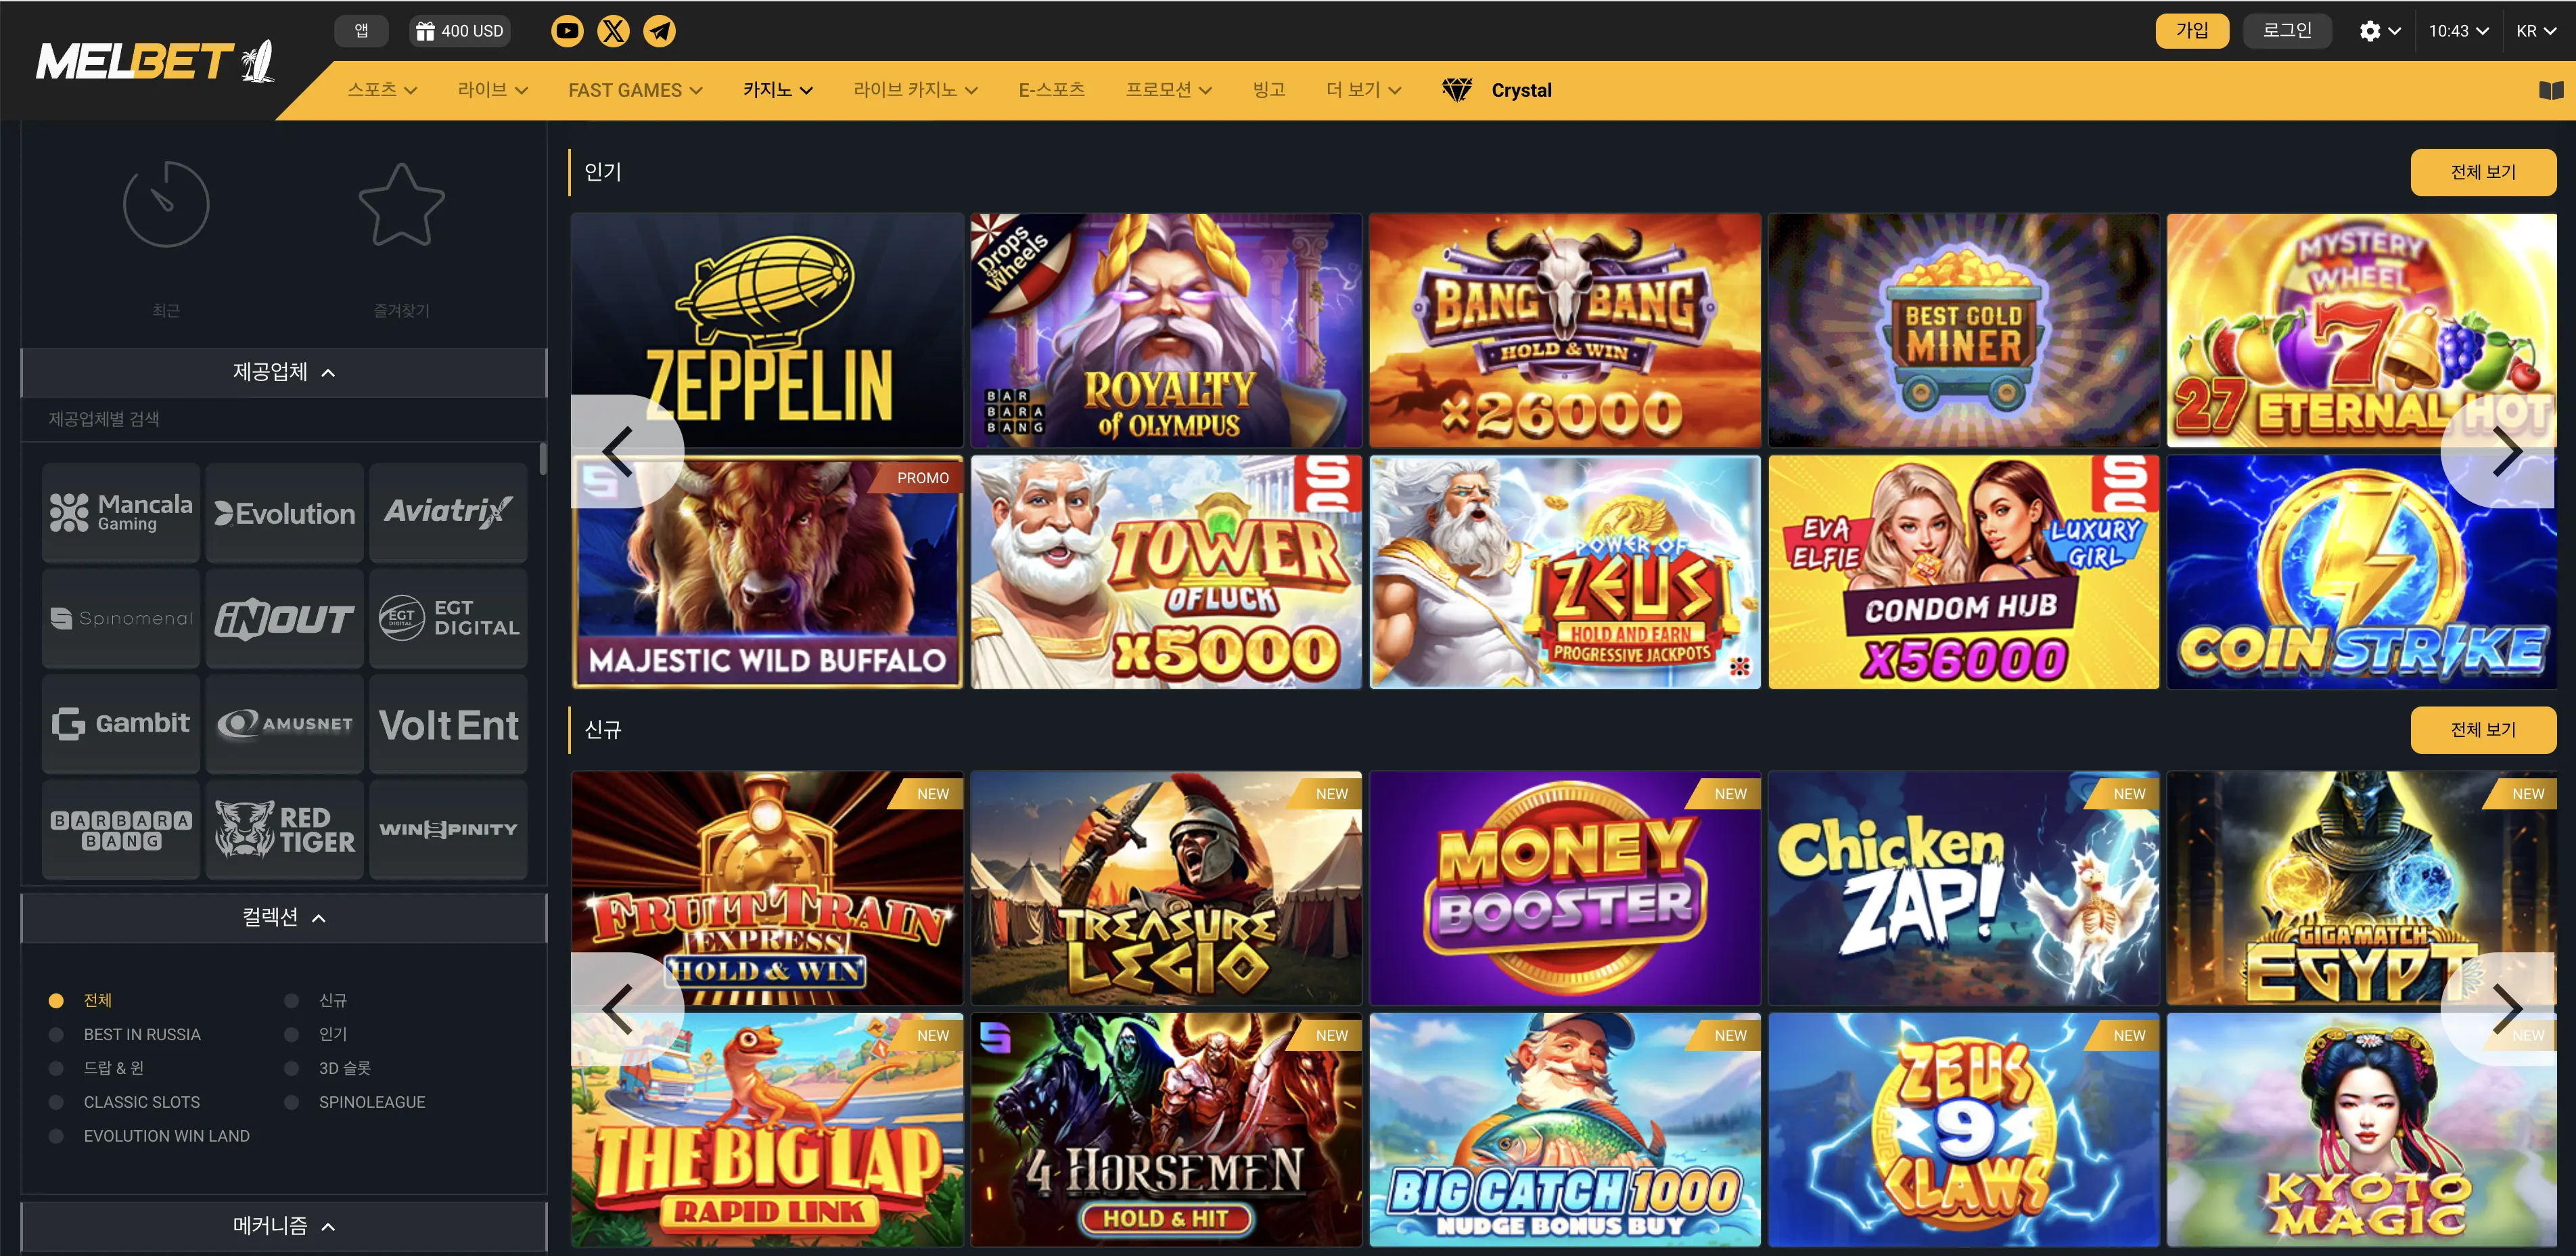
Task: Open the E-스포츠 menu item
Action: pos(1051,89)
